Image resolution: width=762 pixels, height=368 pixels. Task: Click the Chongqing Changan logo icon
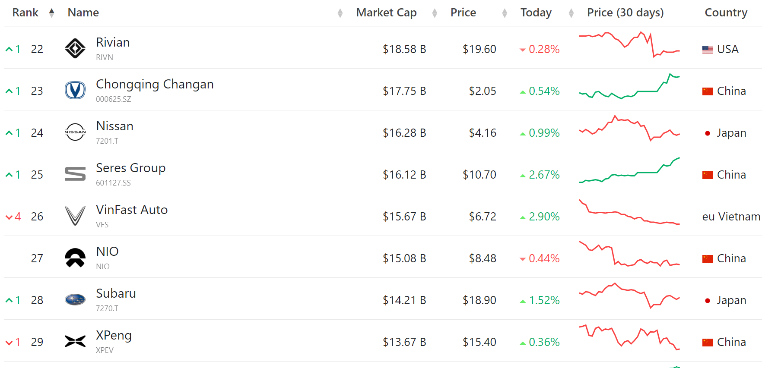(x=75, y=90)
